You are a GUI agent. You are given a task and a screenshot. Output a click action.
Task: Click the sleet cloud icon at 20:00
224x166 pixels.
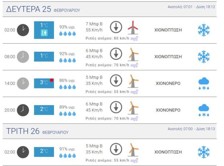[x=204, y=110]
